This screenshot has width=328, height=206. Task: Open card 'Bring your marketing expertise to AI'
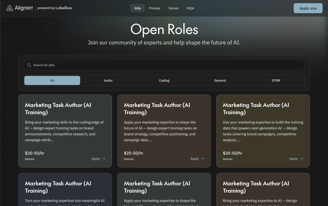click(x=263, y=189)
